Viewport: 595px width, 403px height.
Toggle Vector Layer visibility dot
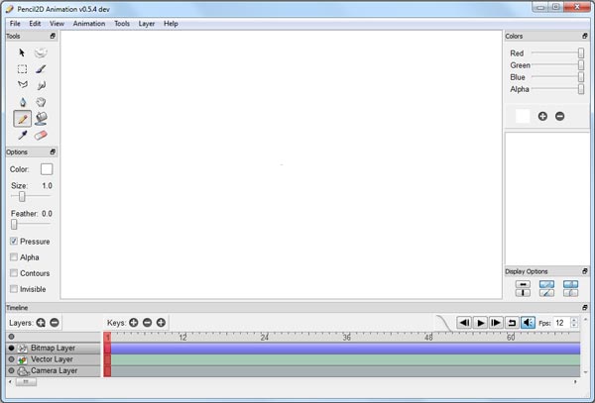pos(11,359)
